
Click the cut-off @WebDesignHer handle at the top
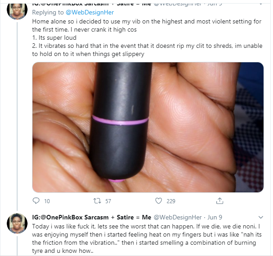pos(178,5)
